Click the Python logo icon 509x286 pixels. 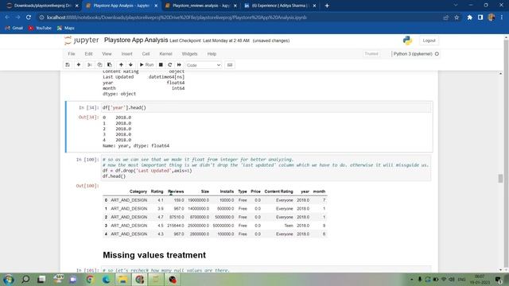407,41
